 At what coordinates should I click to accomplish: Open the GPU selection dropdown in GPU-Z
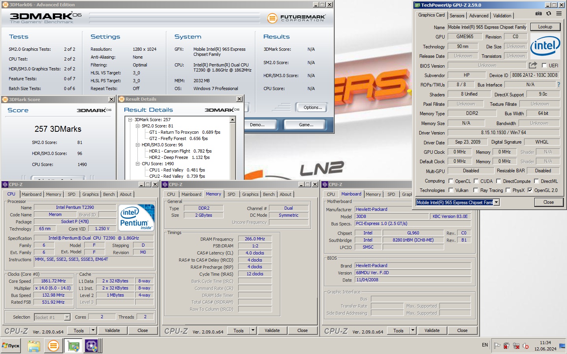[496, 202]
